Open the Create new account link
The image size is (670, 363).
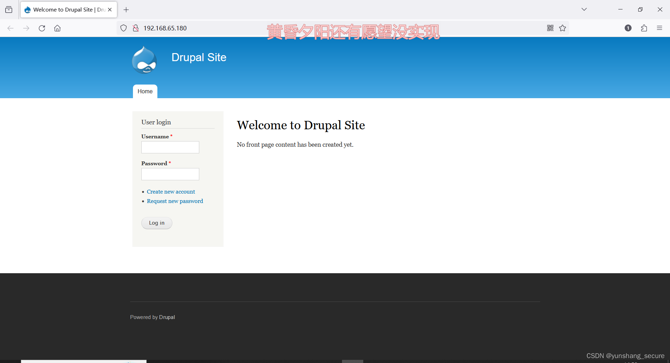click(171, 192)
